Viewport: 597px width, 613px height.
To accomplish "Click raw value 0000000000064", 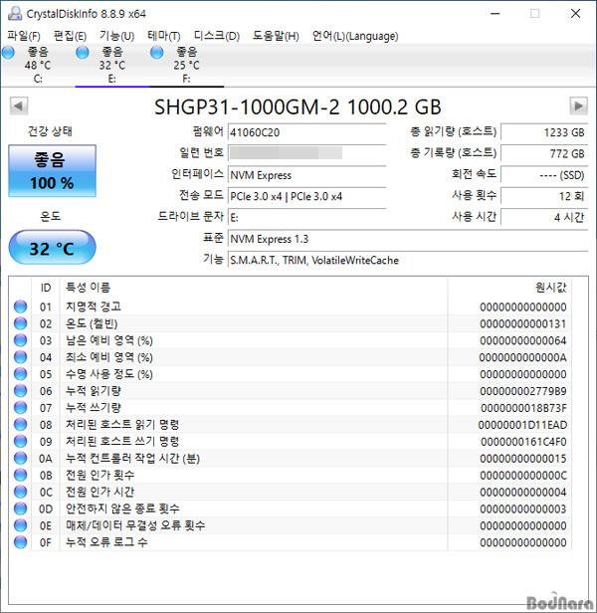I will tap(523, 340).
